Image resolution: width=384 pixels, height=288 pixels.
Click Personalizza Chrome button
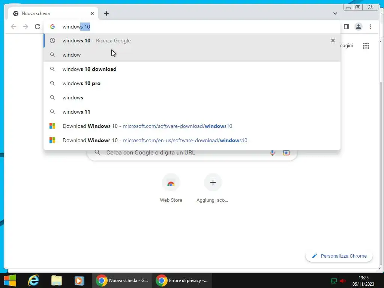(x=339, y=256)
